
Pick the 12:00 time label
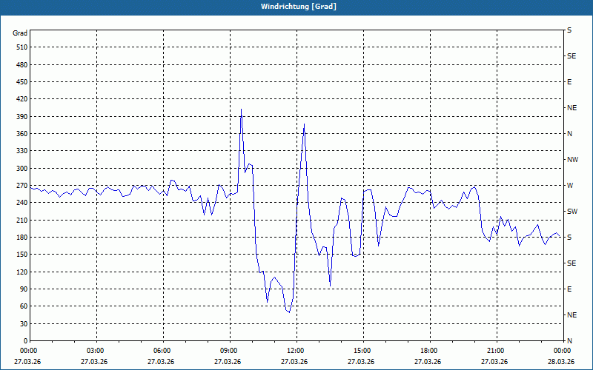296,351
